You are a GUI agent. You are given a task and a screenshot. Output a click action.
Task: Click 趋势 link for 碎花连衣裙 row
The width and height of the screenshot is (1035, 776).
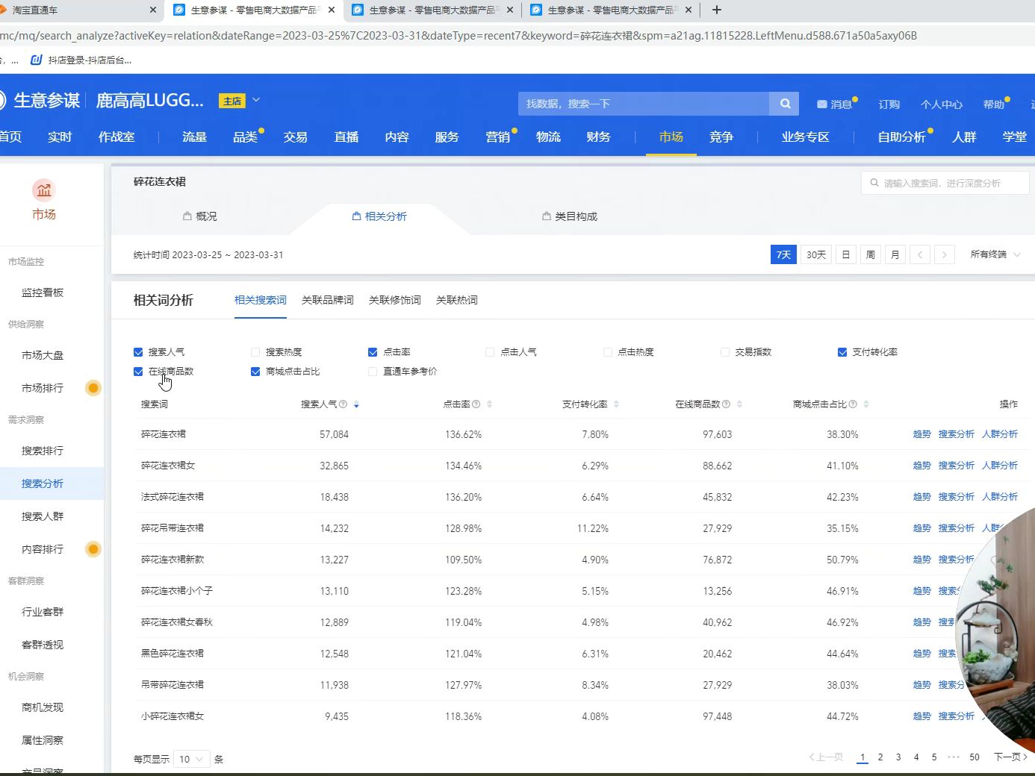click(x=922, y=434)
